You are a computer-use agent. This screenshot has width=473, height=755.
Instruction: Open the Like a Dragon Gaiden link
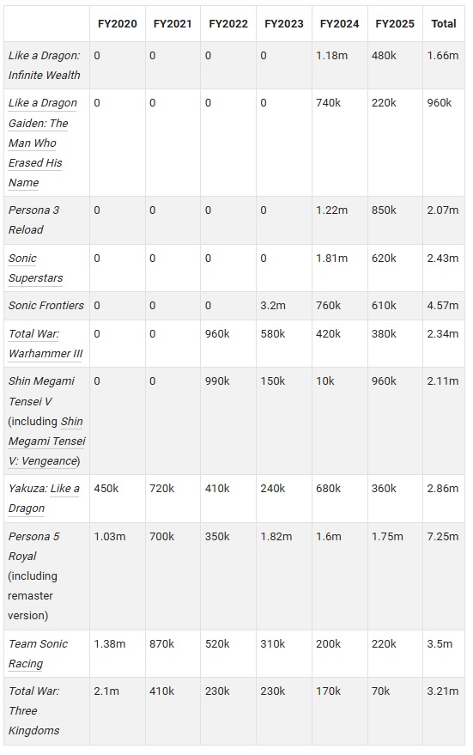(x=42, y=143)
